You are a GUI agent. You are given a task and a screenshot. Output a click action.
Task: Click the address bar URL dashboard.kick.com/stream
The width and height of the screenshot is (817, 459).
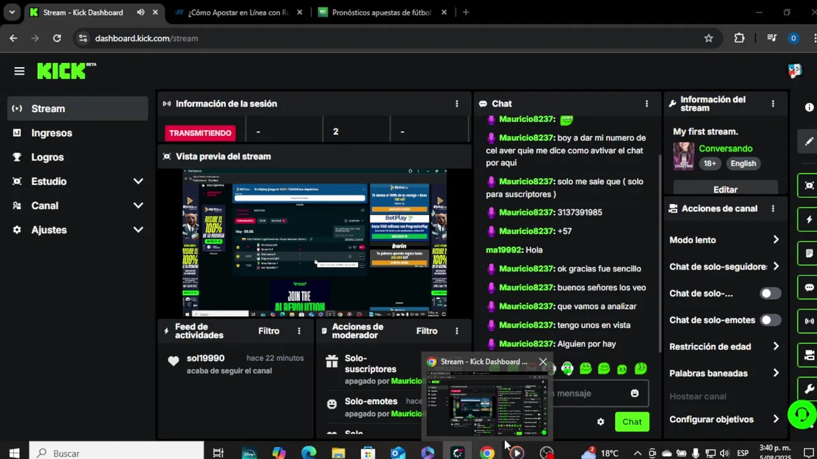pyautogui.click(x=146, y=38)
